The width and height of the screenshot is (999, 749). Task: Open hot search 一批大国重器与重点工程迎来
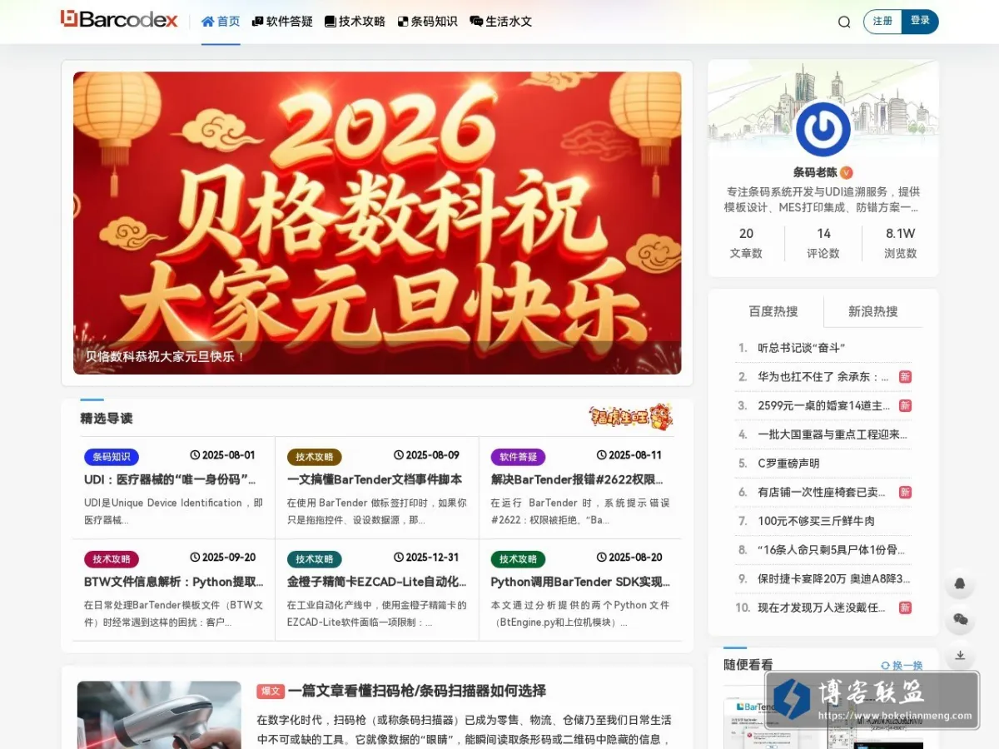(x=832, y=434)
